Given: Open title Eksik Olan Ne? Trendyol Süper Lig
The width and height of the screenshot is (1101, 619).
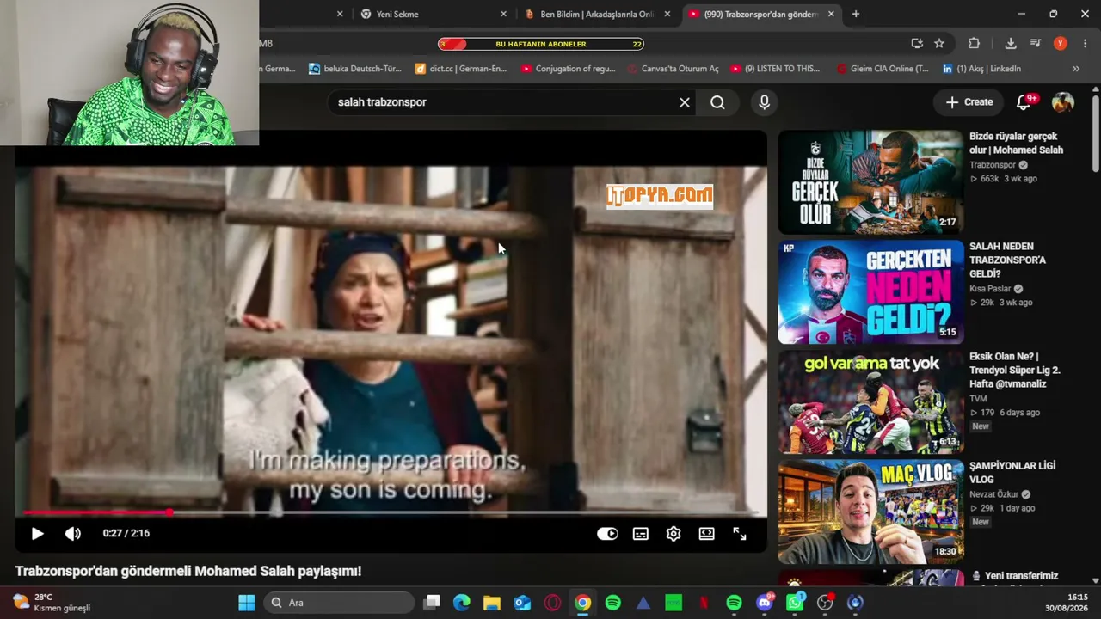Looking at the screenshot, I should point(1015,370).
